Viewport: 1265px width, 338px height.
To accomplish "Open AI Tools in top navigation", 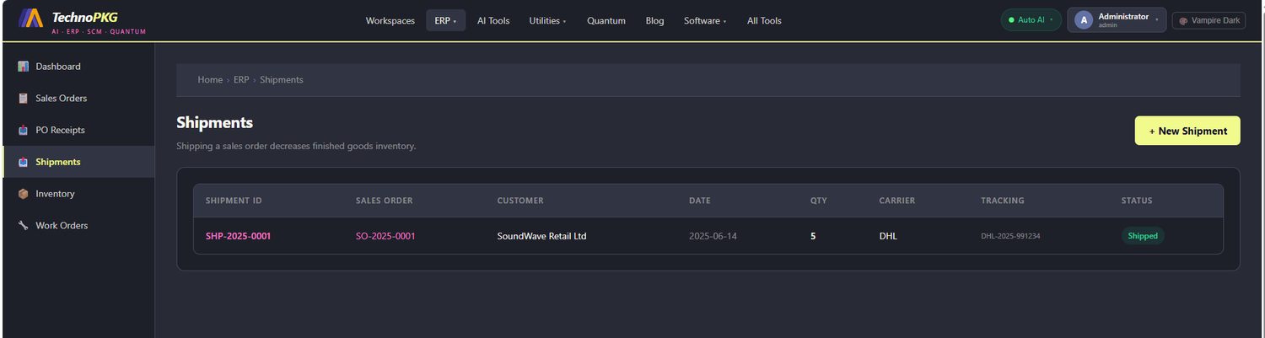I will click(493, 21).
